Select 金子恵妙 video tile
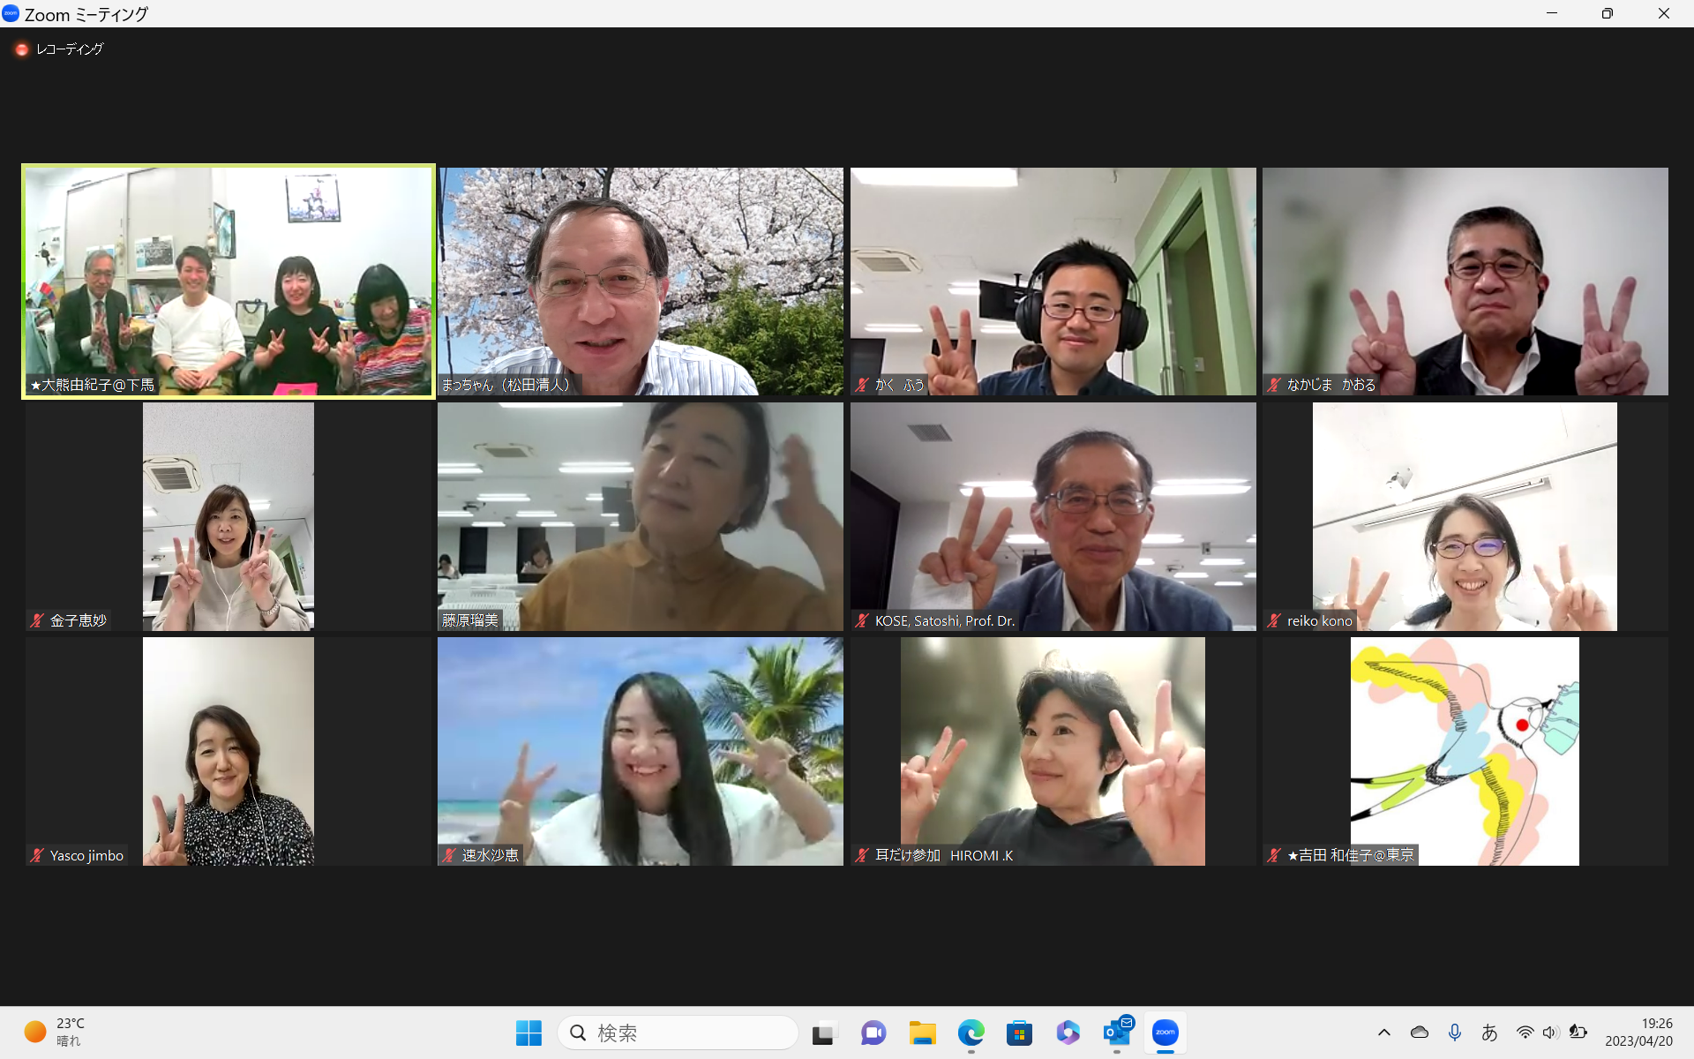 (229, 516)
